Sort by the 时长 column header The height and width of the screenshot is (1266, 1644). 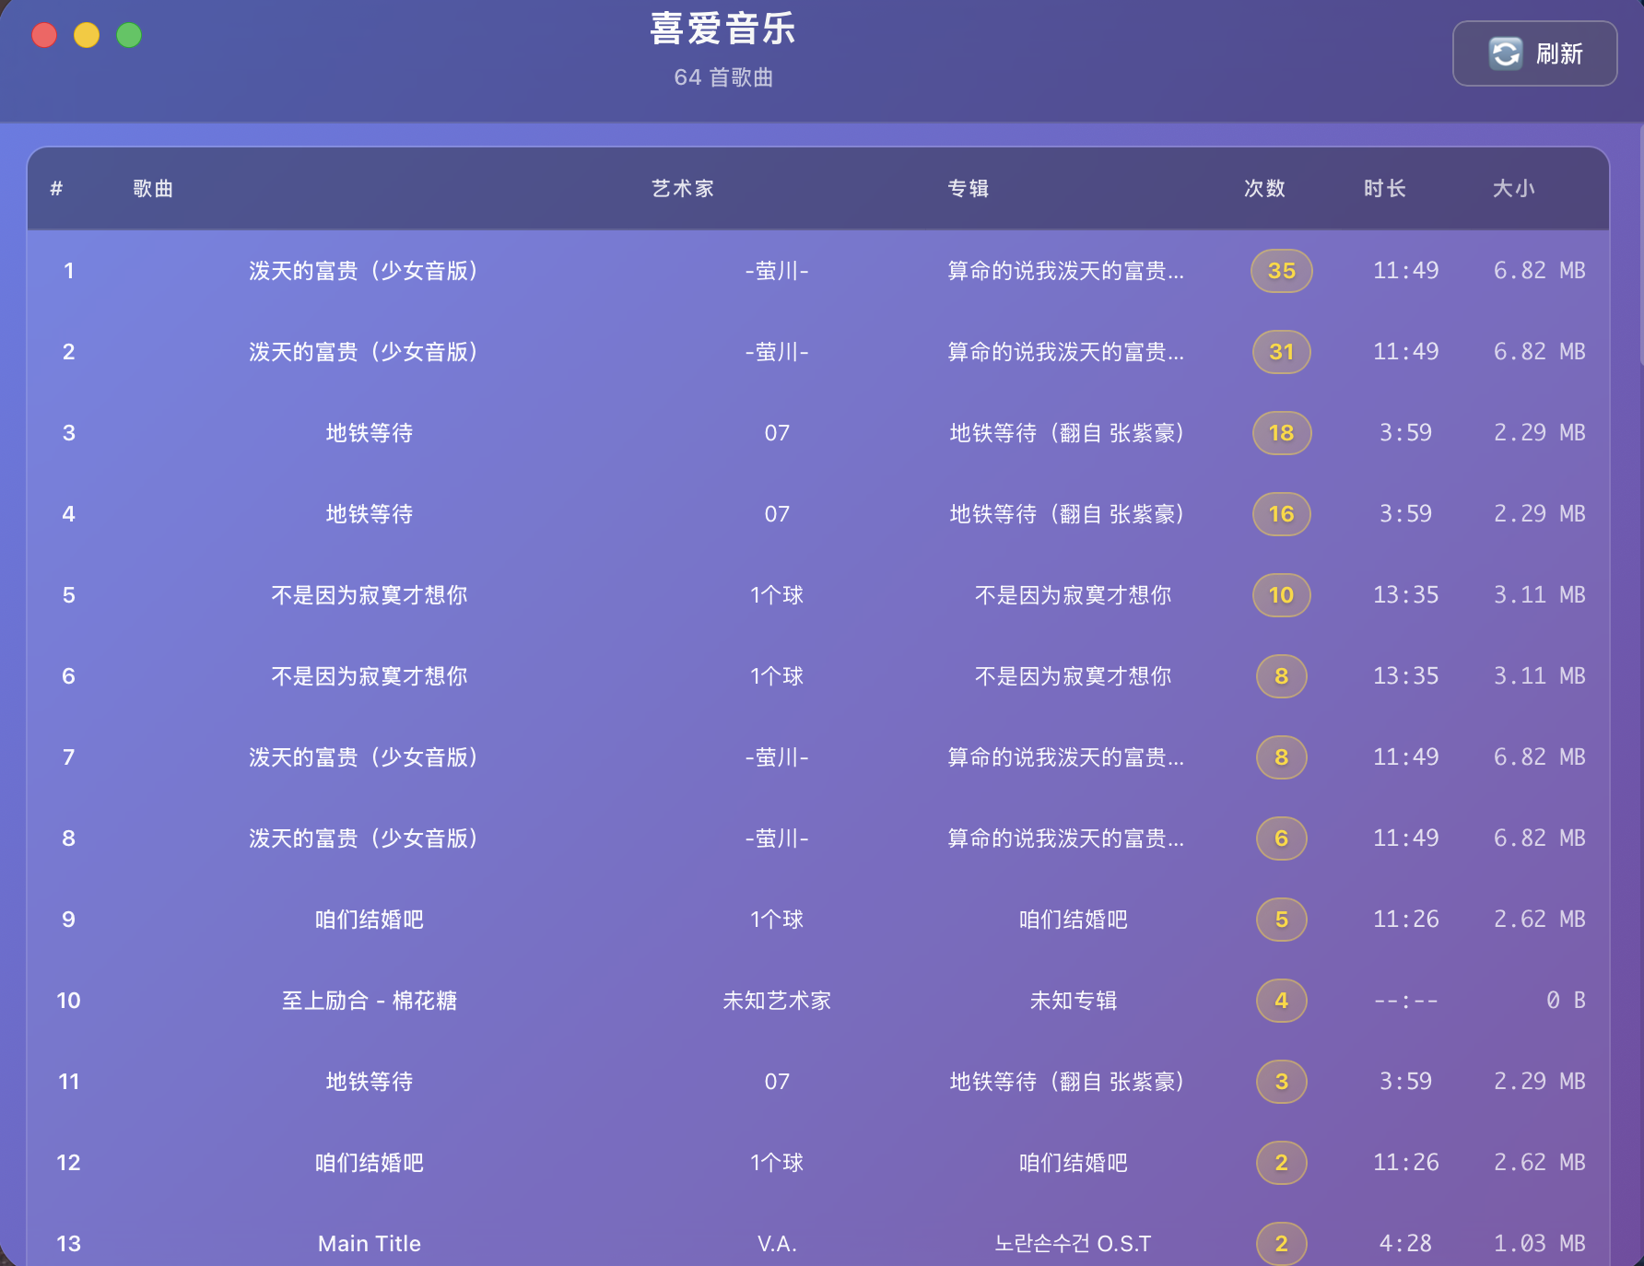(1385, 188)
